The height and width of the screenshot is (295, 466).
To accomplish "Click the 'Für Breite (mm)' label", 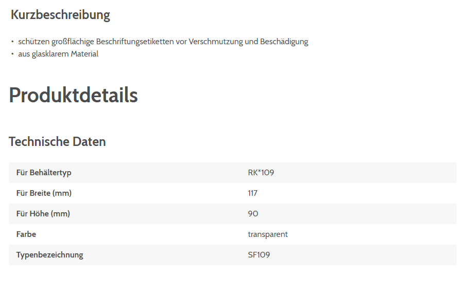I will (44, 193).
